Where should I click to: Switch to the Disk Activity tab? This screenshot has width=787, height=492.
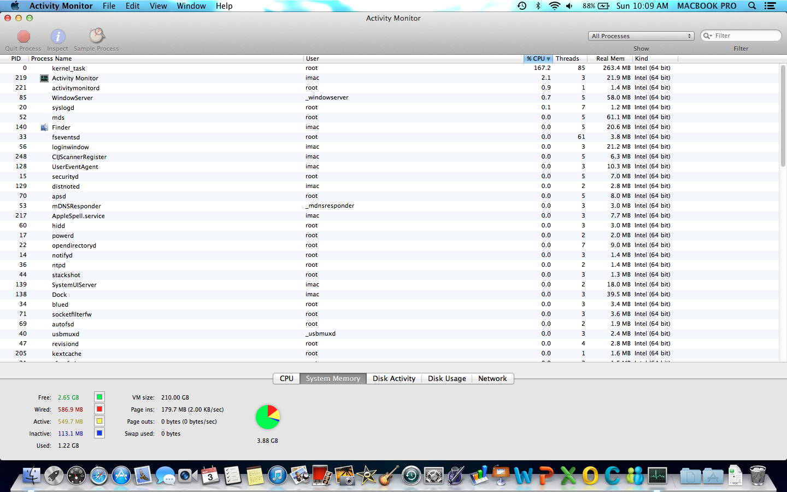click(x=394, y=378)
